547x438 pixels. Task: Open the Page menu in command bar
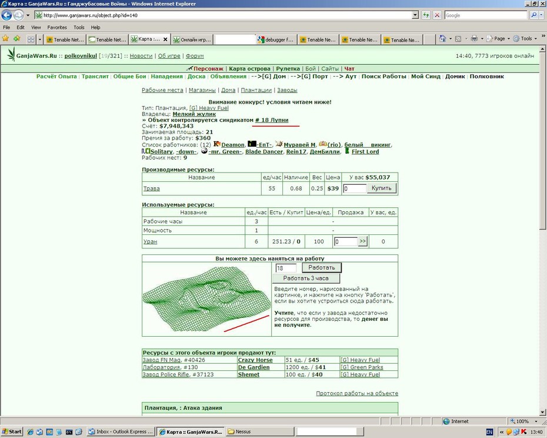[x=499, y=39]
